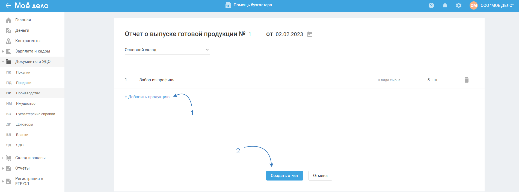
Task: Select the Забор из профиля product row
Action: pyautogui.click(x=299, y=80)
